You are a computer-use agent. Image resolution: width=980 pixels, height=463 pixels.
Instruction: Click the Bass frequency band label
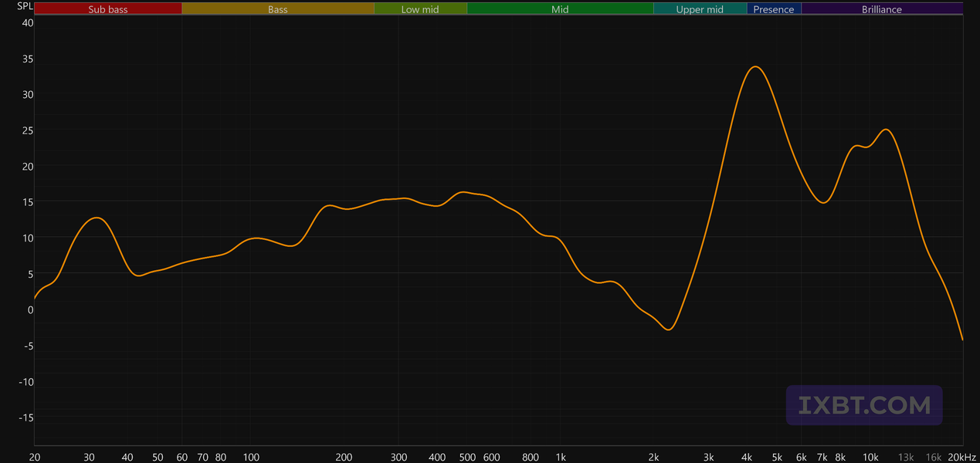pyautogui.click(x=278, y=9)
